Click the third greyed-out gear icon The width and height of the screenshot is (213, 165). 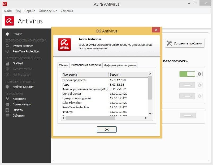coord(200,96)
